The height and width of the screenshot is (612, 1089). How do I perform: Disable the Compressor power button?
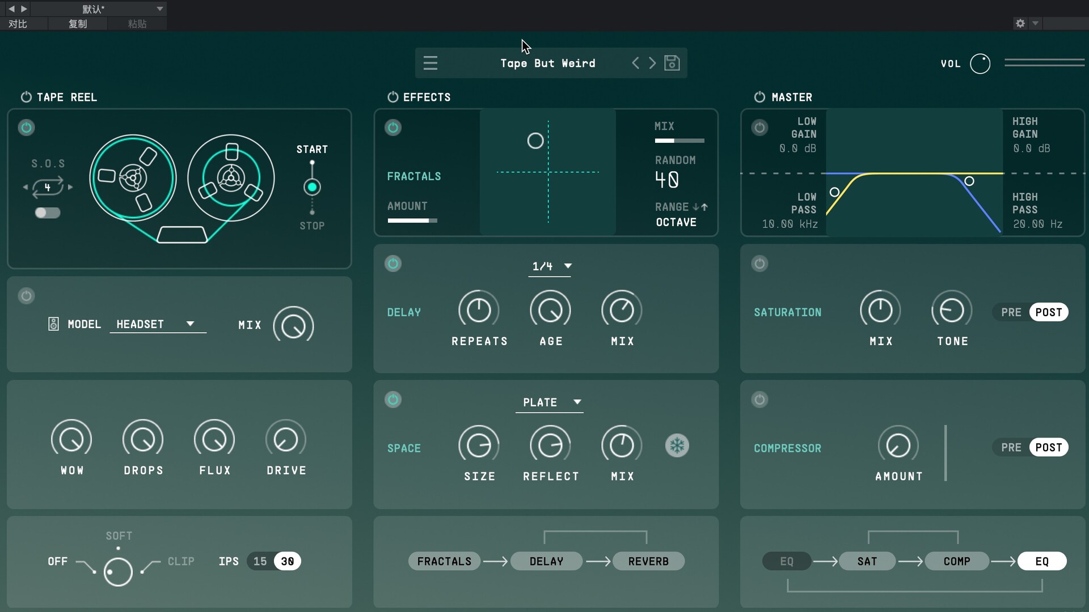click(759, 399)
